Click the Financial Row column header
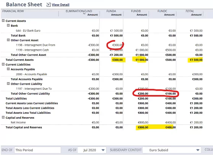The width and height of the screenshot is (213, 155). [13, 11]
